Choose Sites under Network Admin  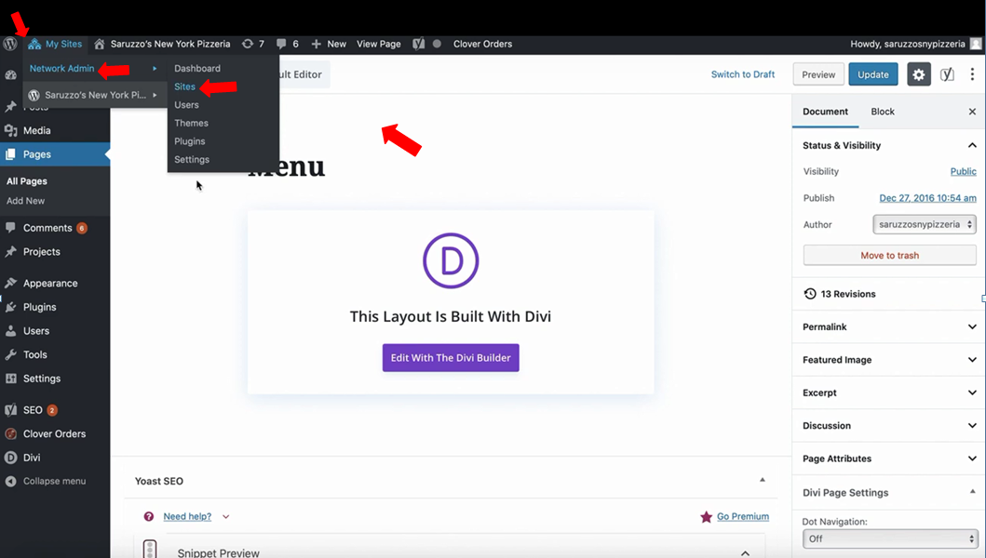click(185, 86)
